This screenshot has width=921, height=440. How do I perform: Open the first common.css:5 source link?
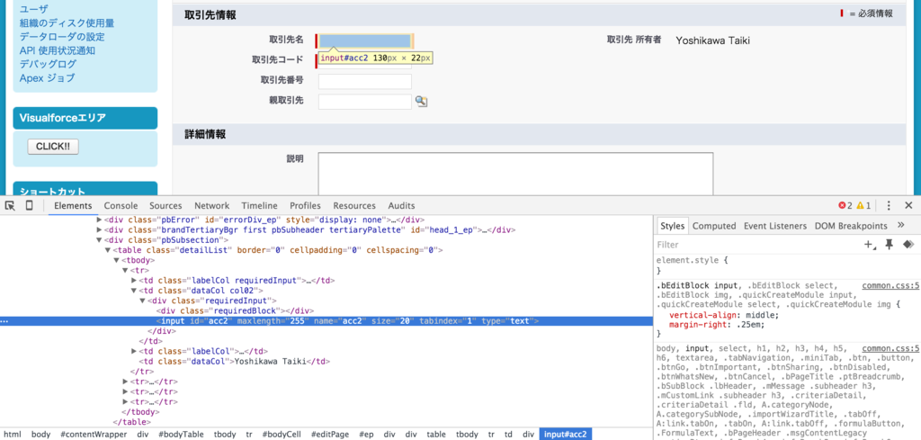coord(890,286)
